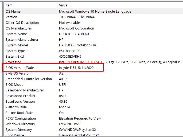
Task: Select the System Model row label
Action: click(x=17, y=45)
